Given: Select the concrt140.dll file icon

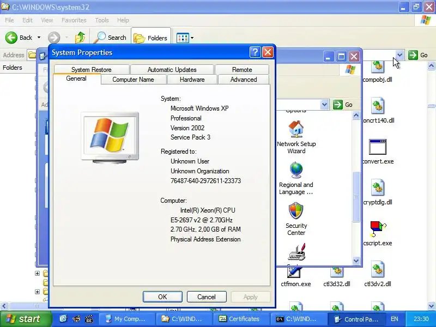Looking at the screenshot, I should point(377,106).
